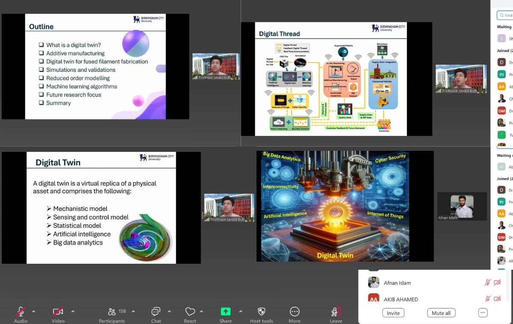Screen dimensions: 513x324
Task: Unmute the microphone with the Audio button
Action: [x=21, y=312]
